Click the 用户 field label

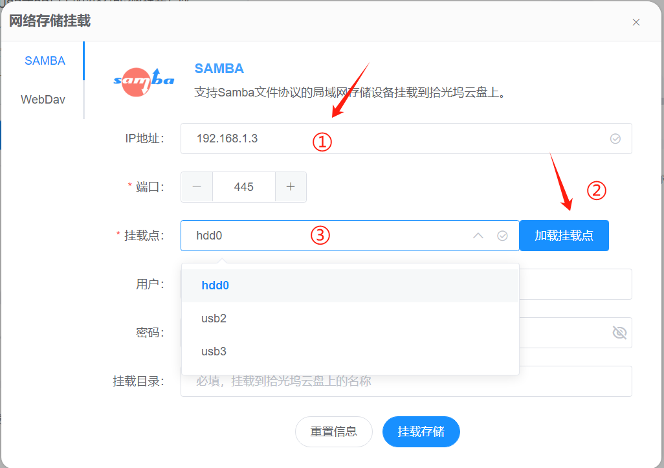150,284
